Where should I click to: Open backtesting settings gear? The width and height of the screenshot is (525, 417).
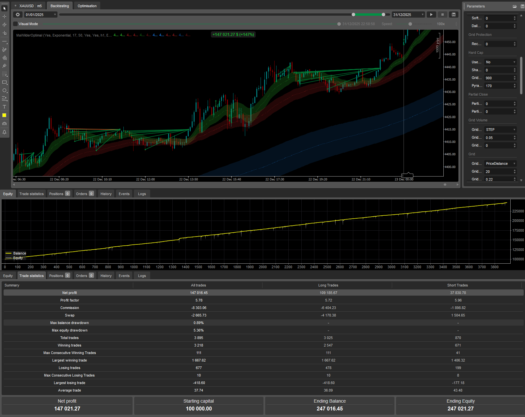point(18,15)
